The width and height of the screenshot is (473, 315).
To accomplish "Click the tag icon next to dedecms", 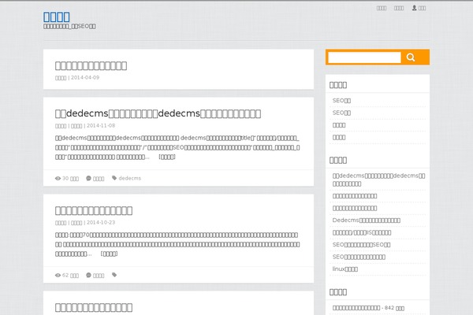I will point(114,178).
